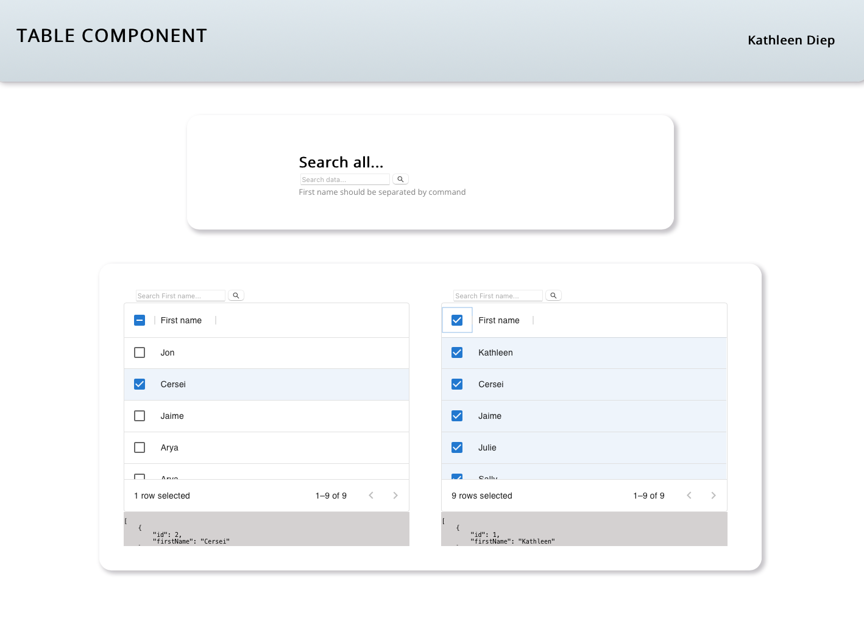This screenshot has height=624, width=864.
Task: Go to next page in left table
Action: 395,496
